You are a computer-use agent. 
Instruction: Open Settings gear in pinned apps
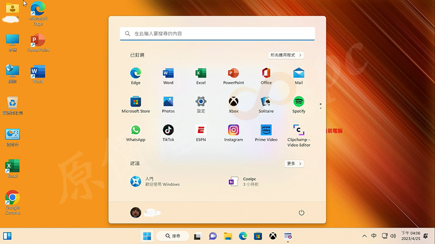click(201, 105)
